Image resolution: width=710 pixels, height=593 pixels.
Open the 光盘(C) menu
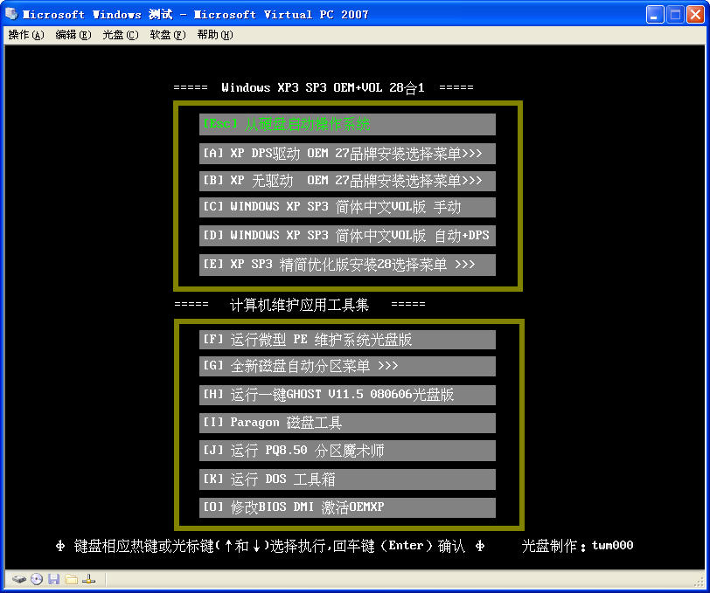(121, 35)
